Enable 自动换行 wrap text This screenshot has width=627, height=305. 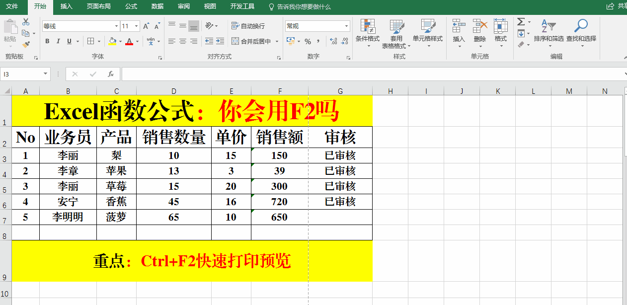coord(248,26)
